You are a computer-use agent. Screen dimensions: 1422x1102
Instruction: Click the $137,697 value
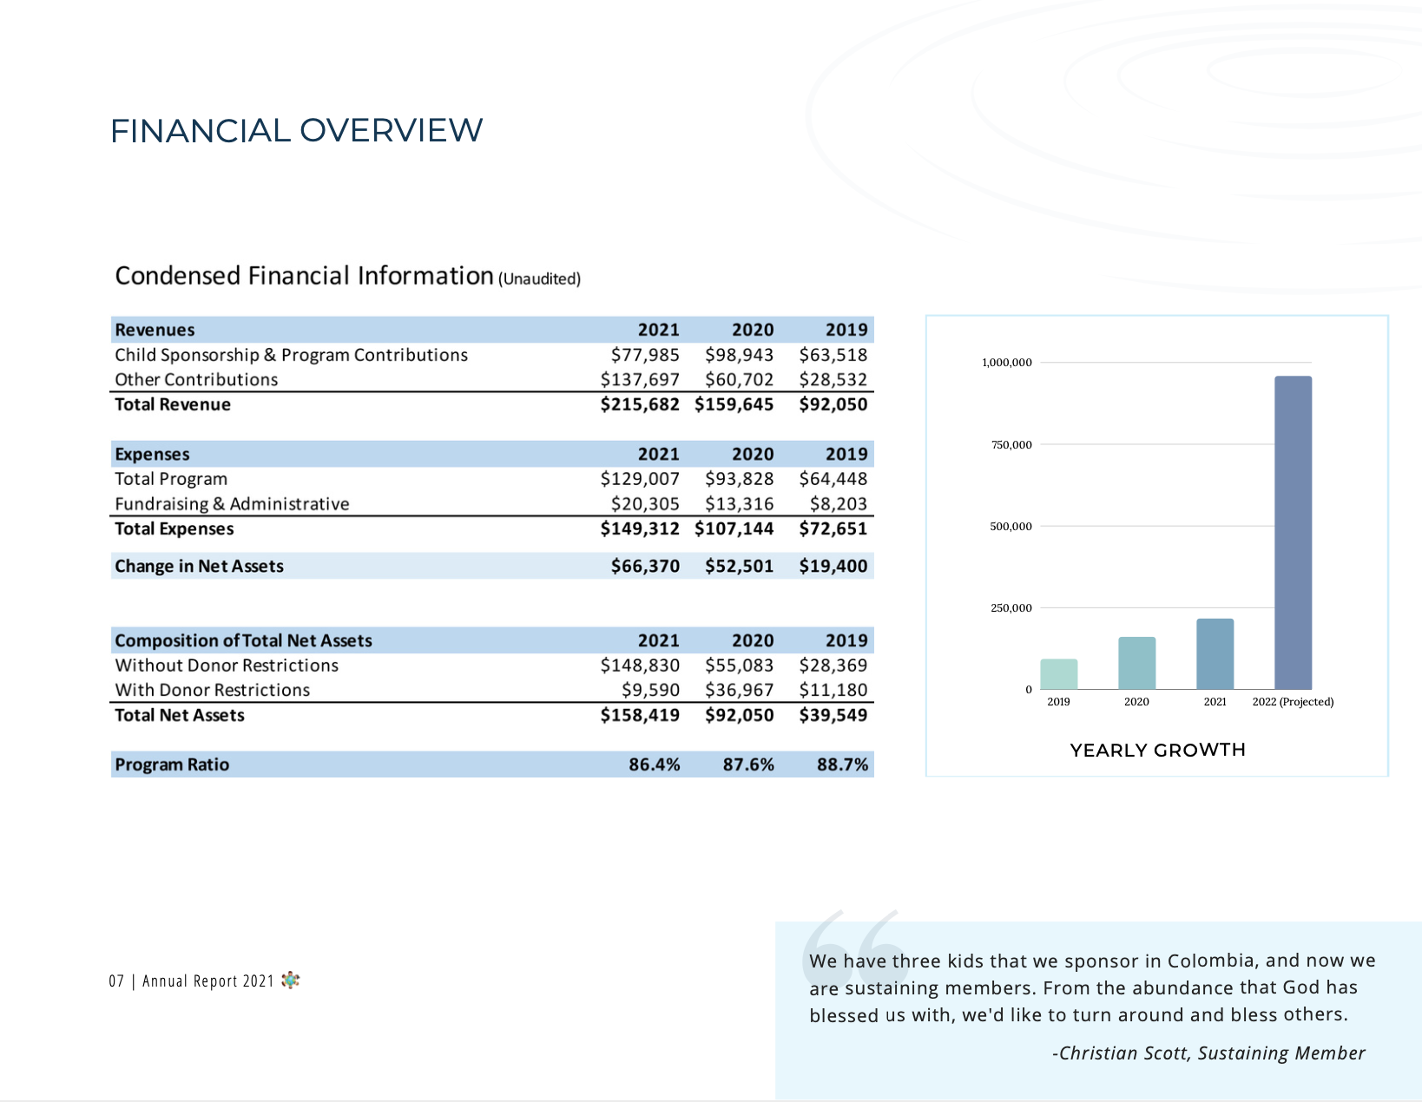pos(640,380)
